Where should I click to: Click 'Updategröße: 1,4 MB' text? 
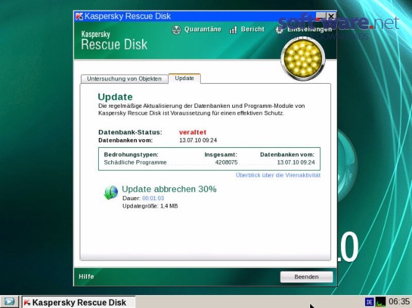pos(150,206)
